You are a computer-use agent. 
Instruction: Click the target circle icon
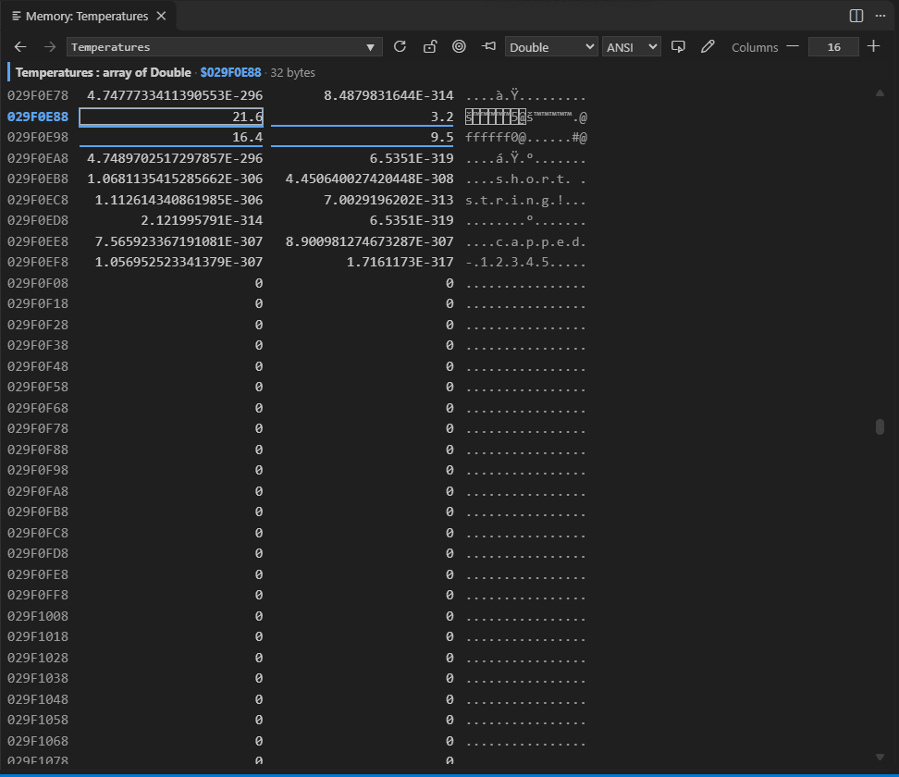point(460,47)
